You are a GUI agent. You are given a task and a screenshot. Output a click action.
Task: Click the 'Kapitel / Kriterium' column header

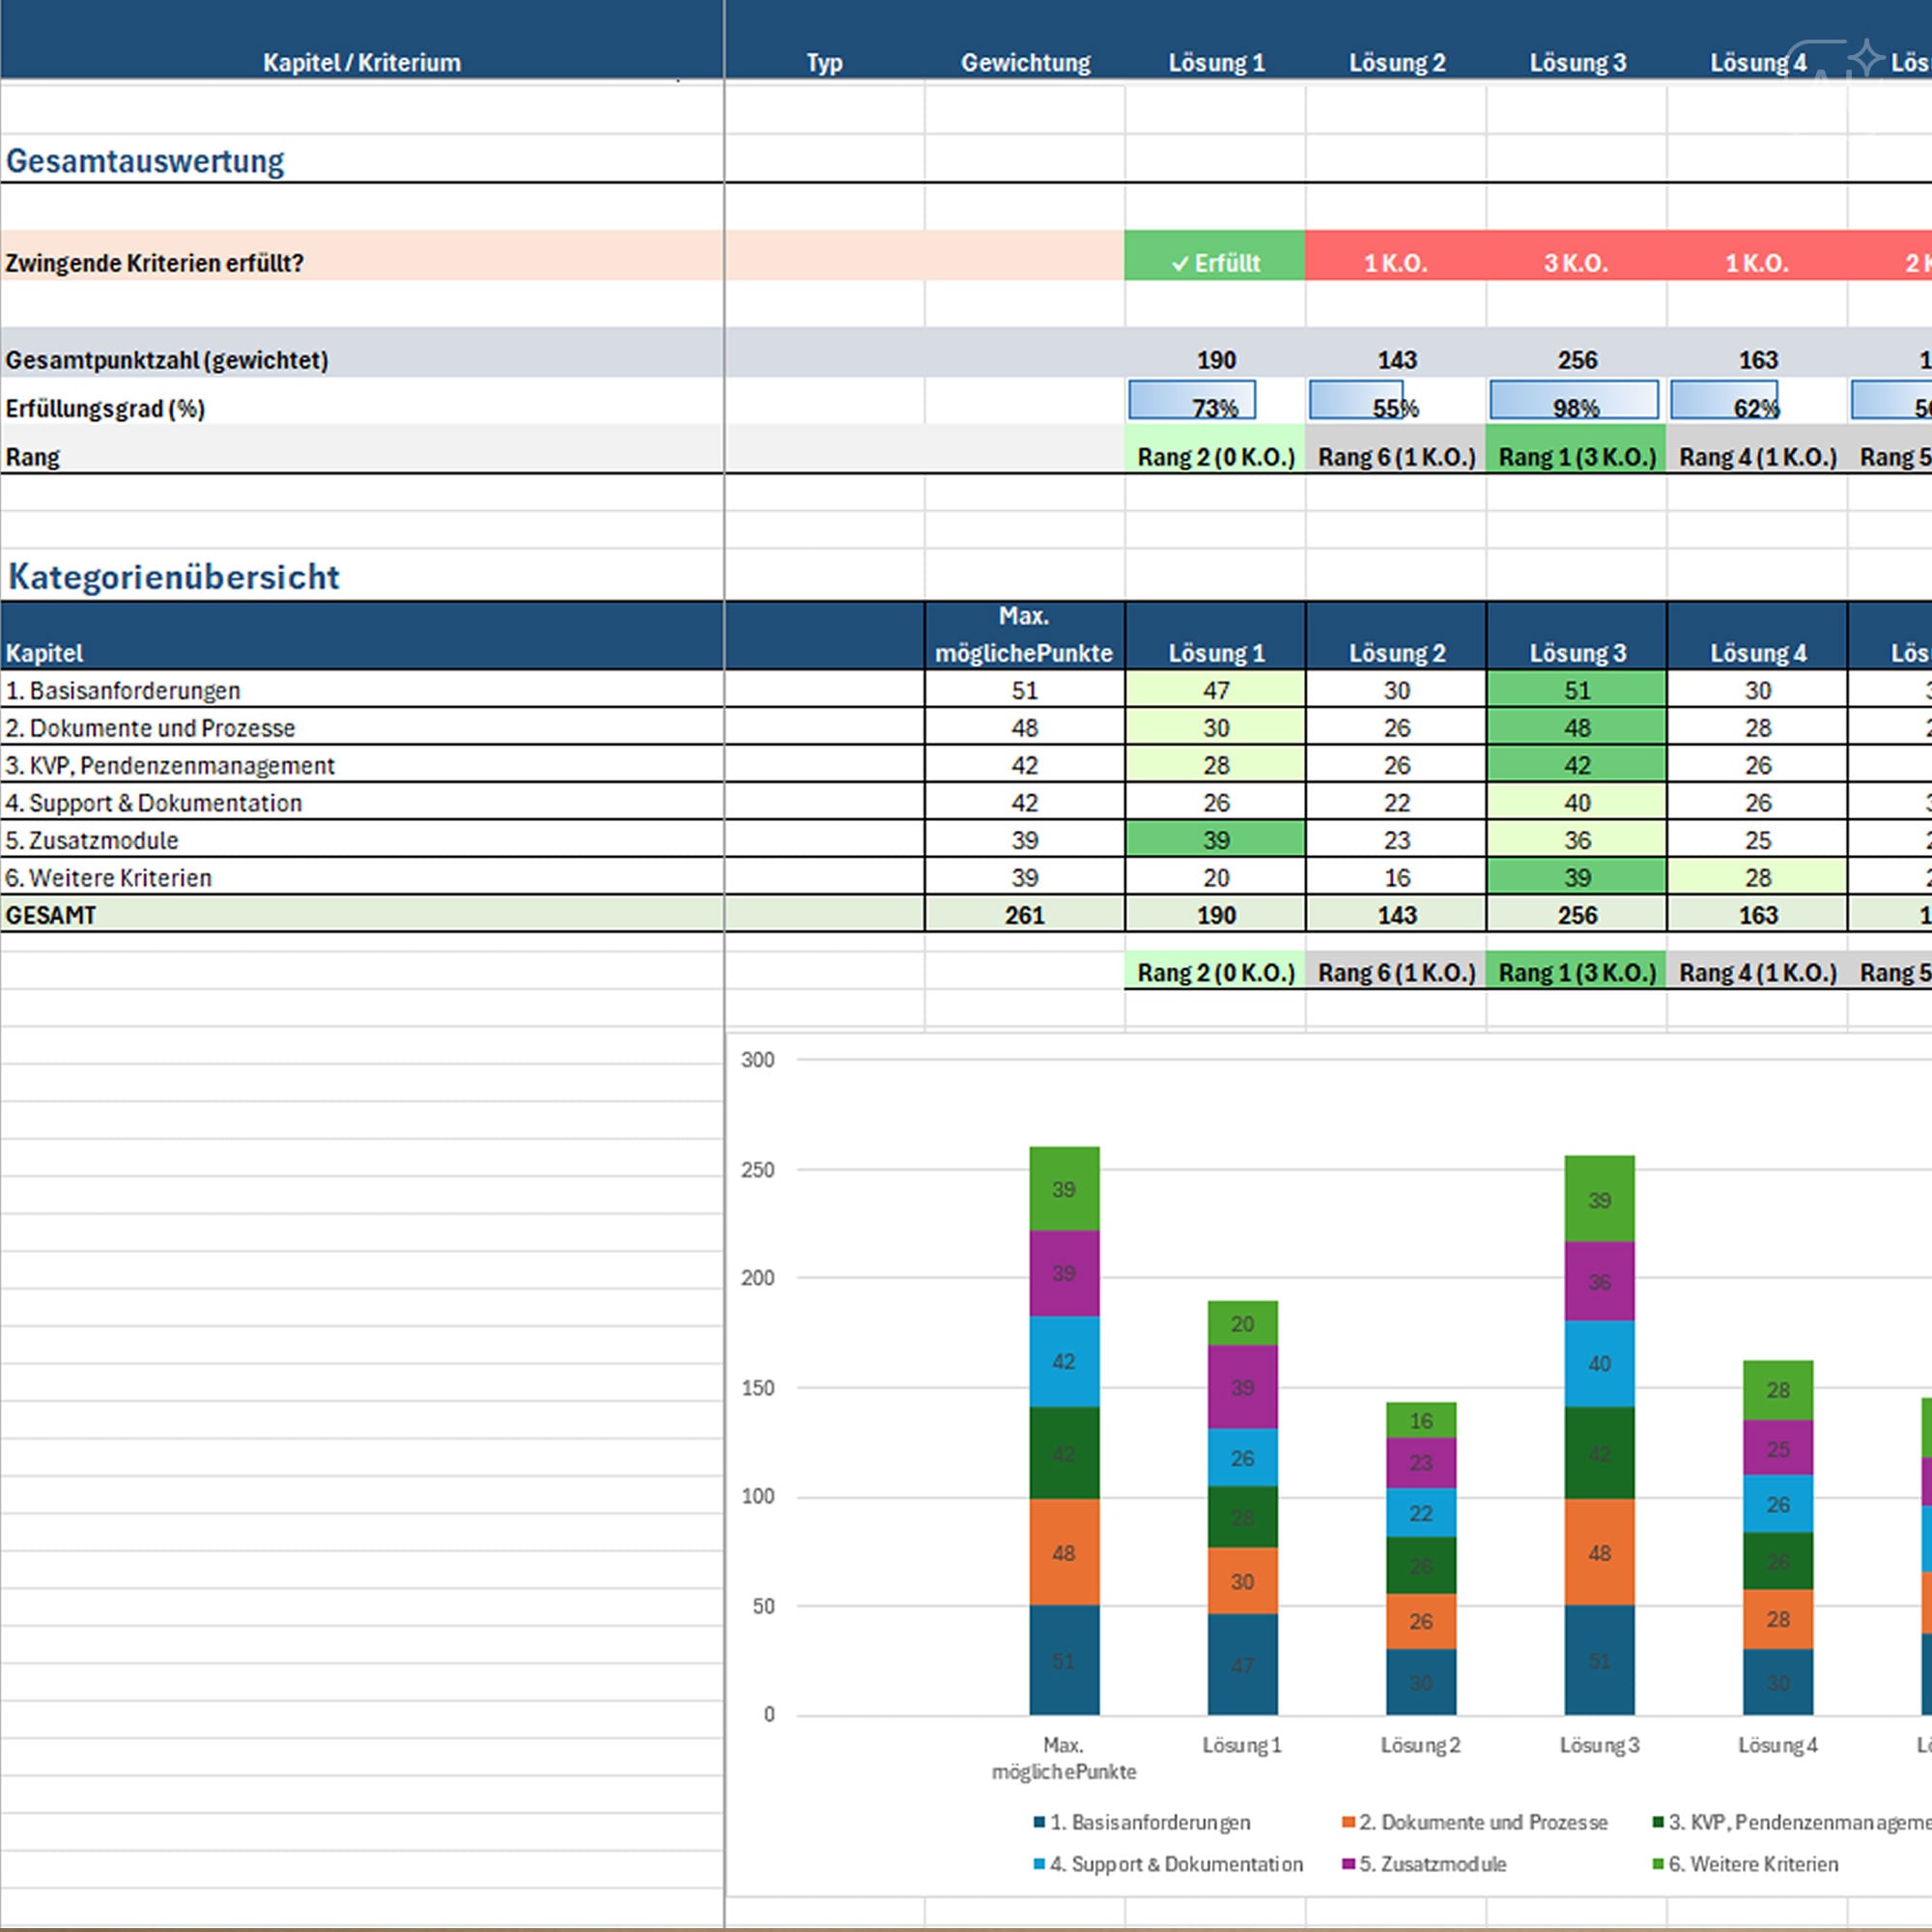[361, 62]
